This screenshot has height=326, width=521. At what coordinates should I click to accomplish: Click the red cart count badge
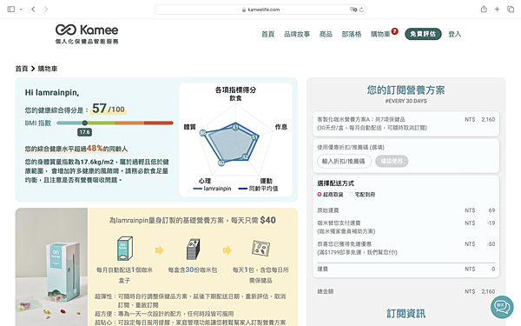(394, 31)
